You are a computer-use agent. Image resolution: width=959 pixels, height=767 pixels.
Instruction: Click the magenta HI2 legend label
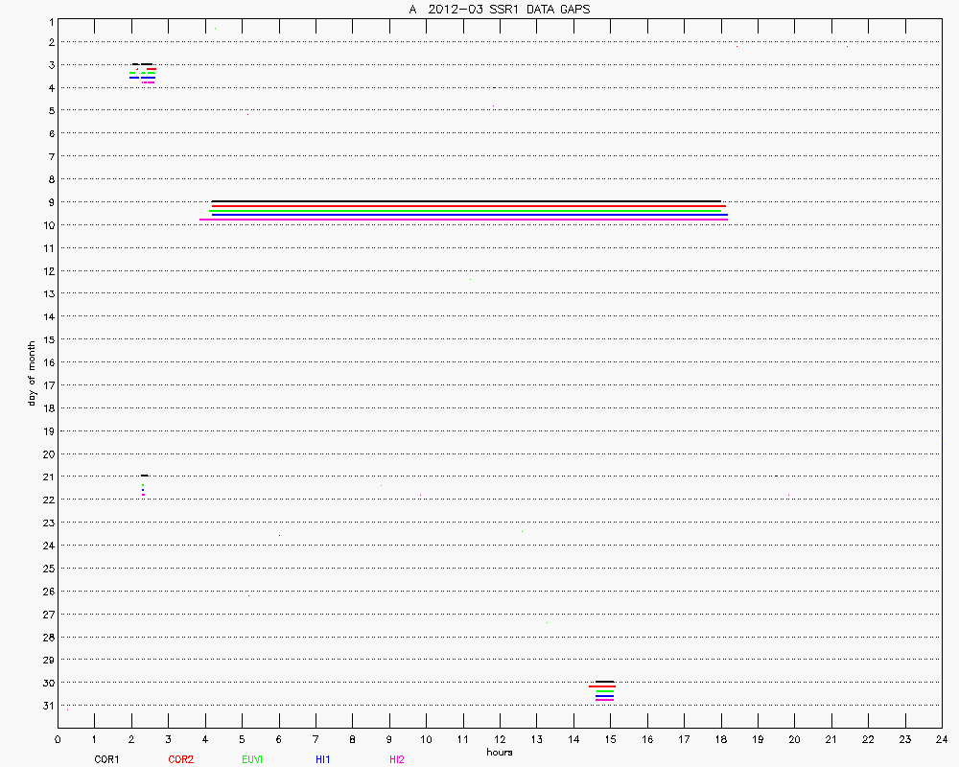pyautogui.click(x=396, y=759)
